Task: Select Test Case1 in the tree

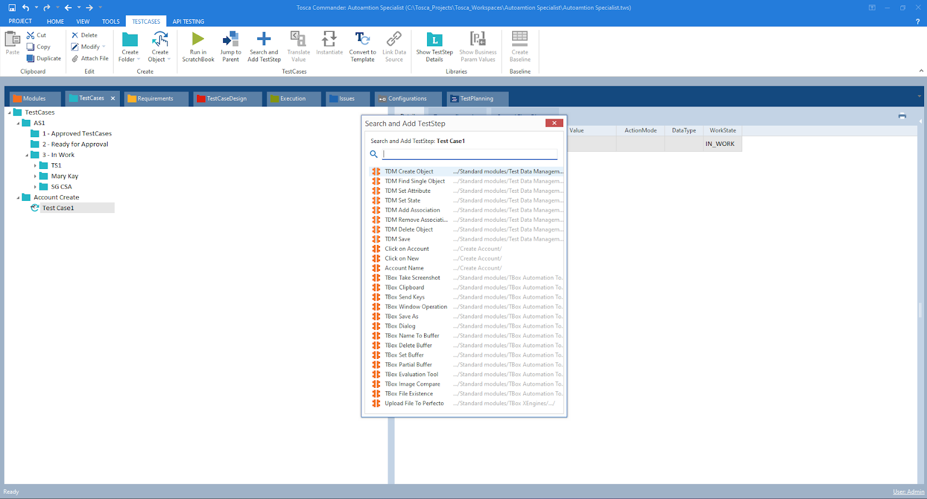Action: coord(58,208)
